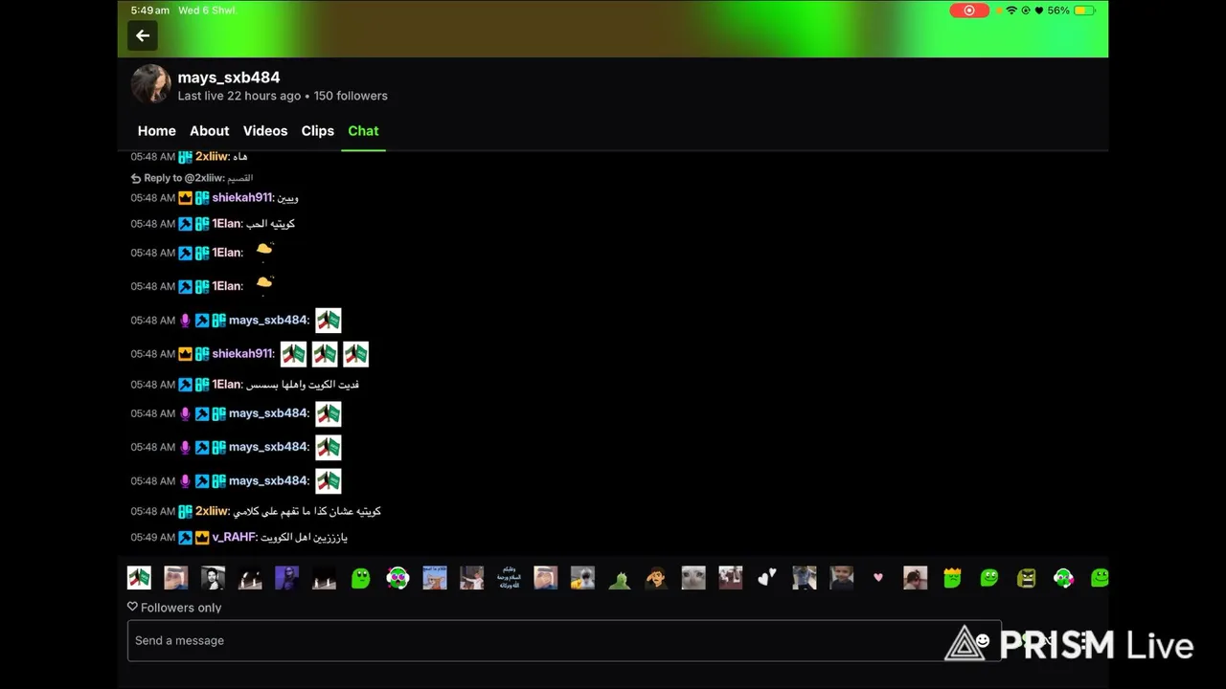This screenshot has width=1226, height=689.
Task: Open the Clips tab
Action: 318,131
